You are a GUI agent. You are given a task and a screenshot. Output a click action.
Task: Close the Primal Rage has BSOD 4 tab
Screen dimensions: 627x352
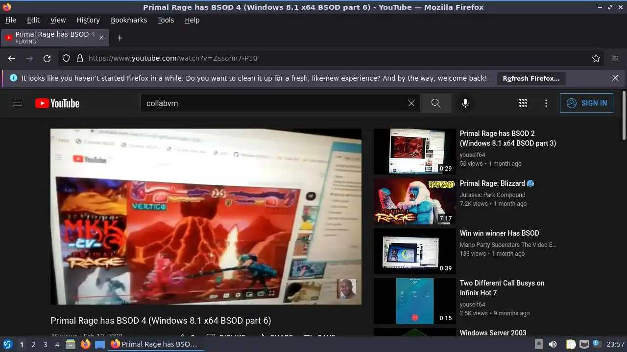pos(101,38)
